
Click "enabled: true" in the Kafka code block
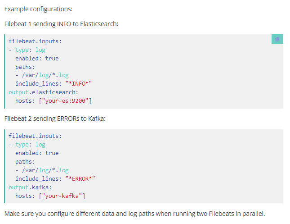click(x=37, y=153)
